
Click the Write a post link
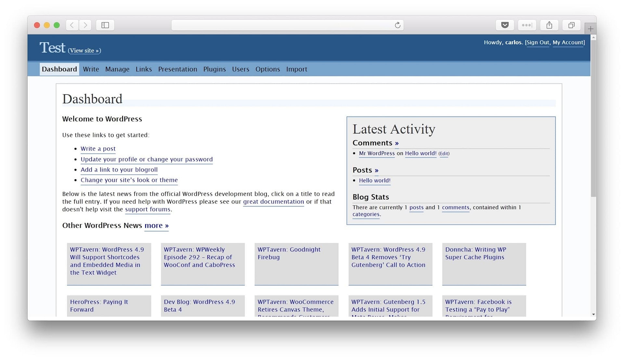pyautogui.click(x=98, y=149)
